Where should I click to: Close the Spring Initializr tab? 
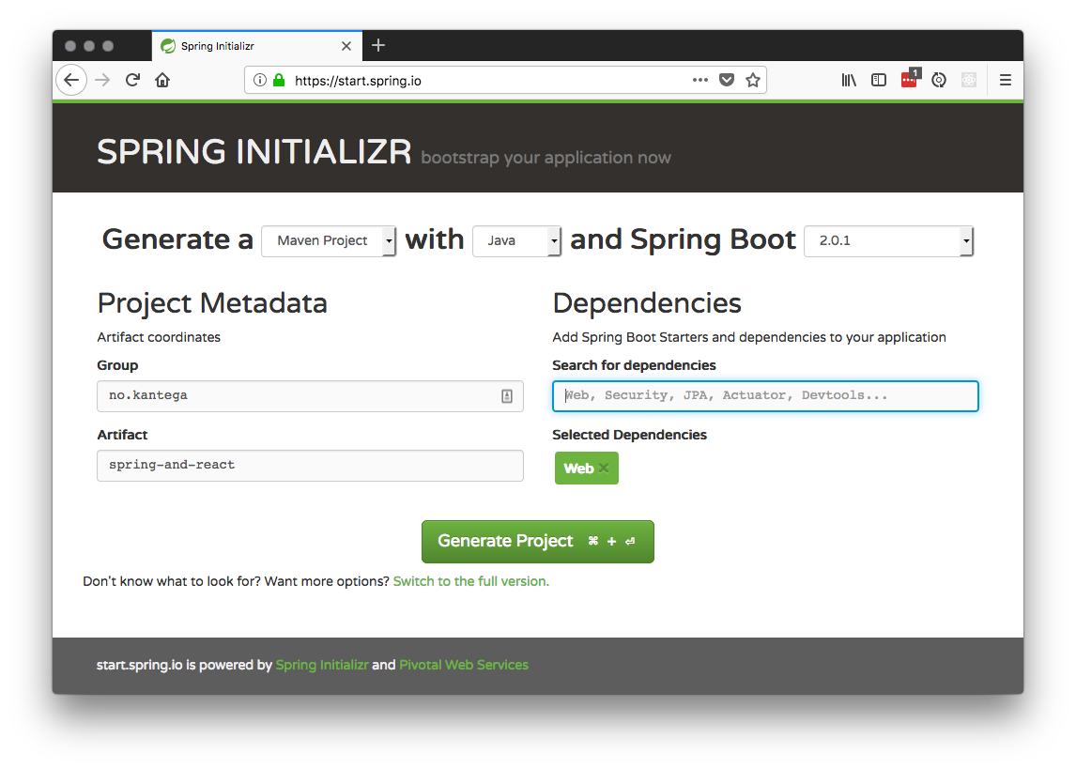[x=346, y=46]
